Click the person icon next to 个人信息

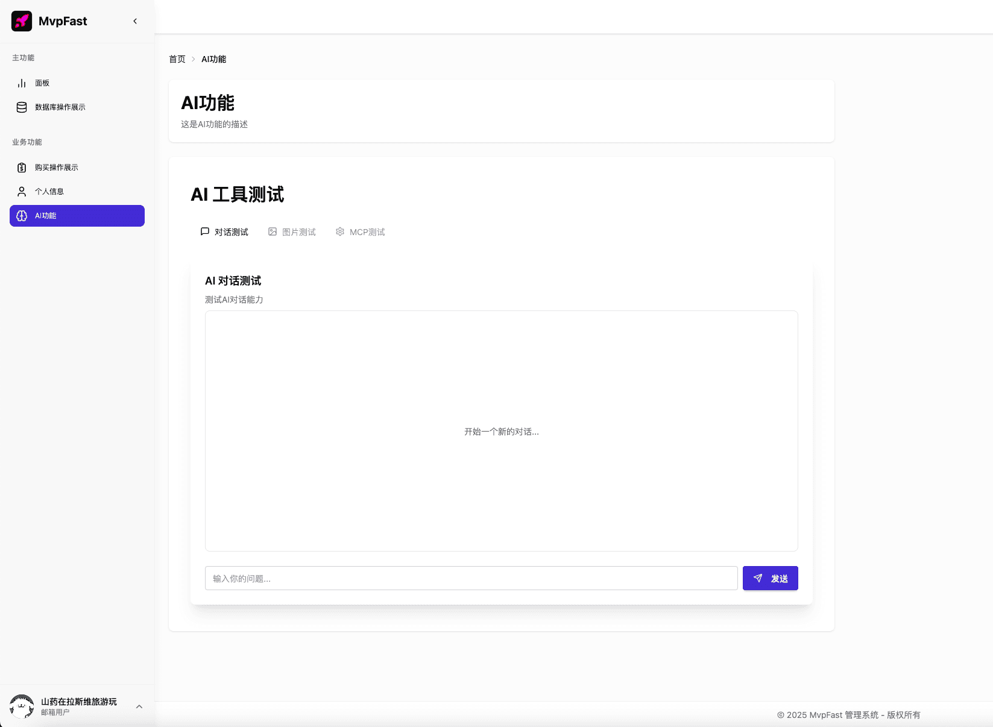[22, 191]
